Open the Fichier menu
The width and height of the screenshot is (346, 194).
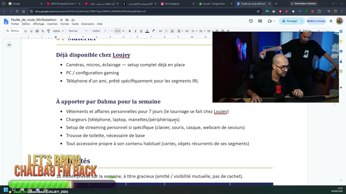(15, 24)
